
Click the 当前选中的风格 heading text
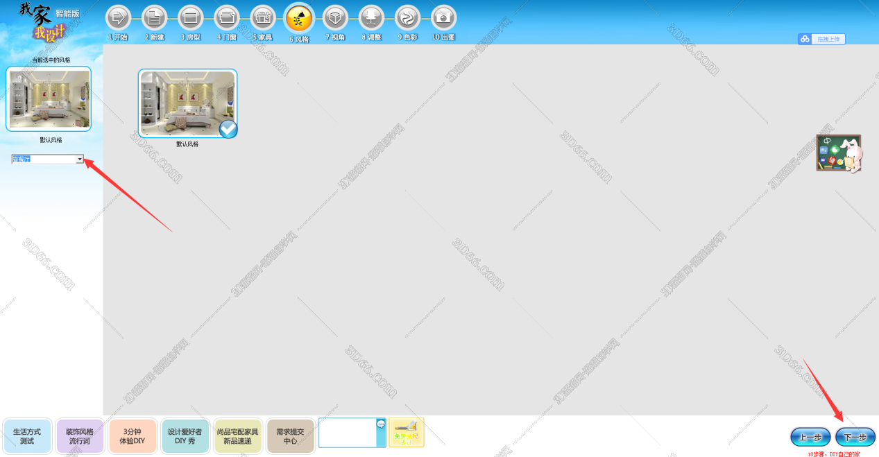[51, 60]
